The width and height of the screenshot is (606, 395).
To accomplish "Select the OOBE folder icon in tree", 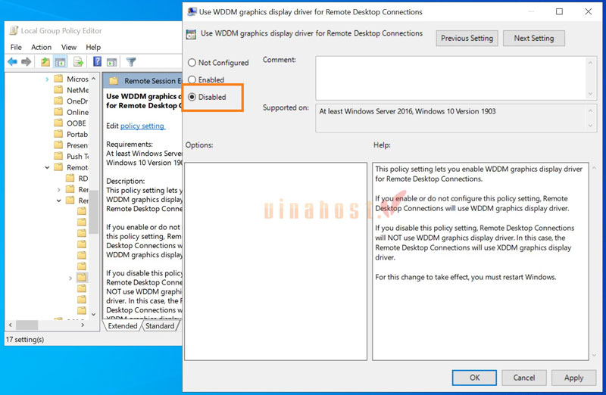I will point(58,123).
